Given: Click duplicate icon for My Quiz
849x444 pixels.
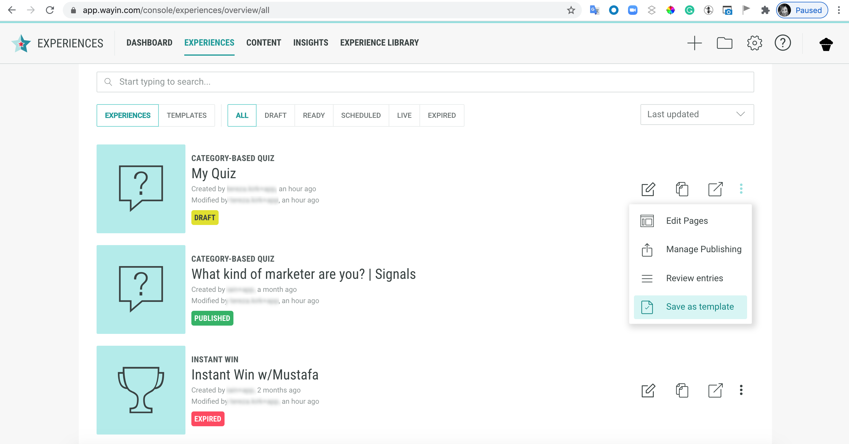Looking at the screenshot, I should tap(682, 189).
